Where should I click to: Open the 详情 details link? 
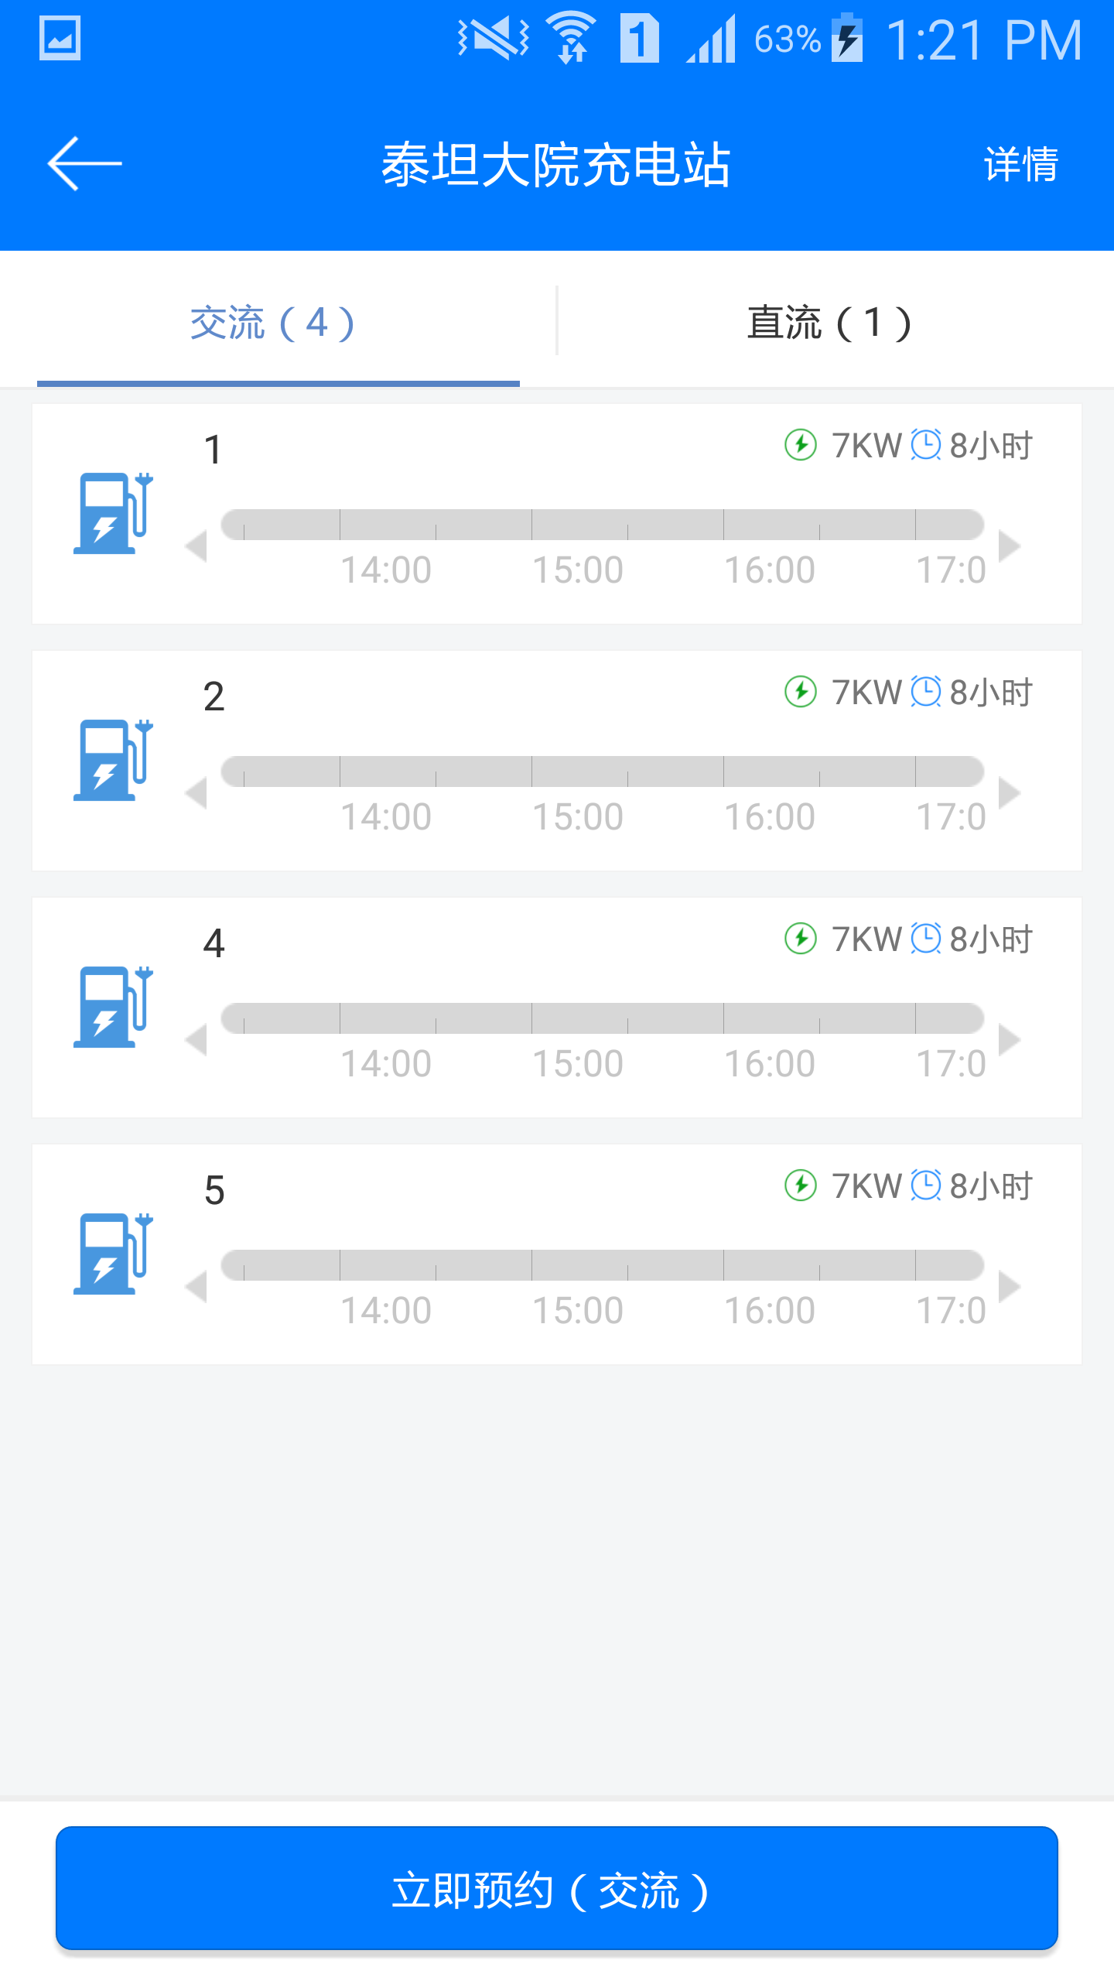[1021, 164]
